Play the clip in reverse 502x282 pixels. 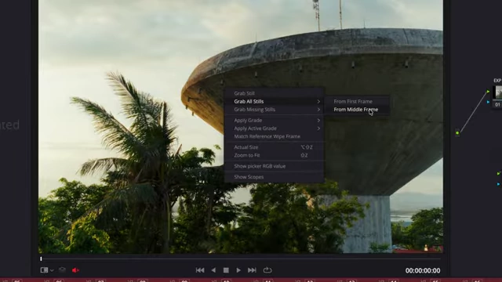tap(213, 270)
